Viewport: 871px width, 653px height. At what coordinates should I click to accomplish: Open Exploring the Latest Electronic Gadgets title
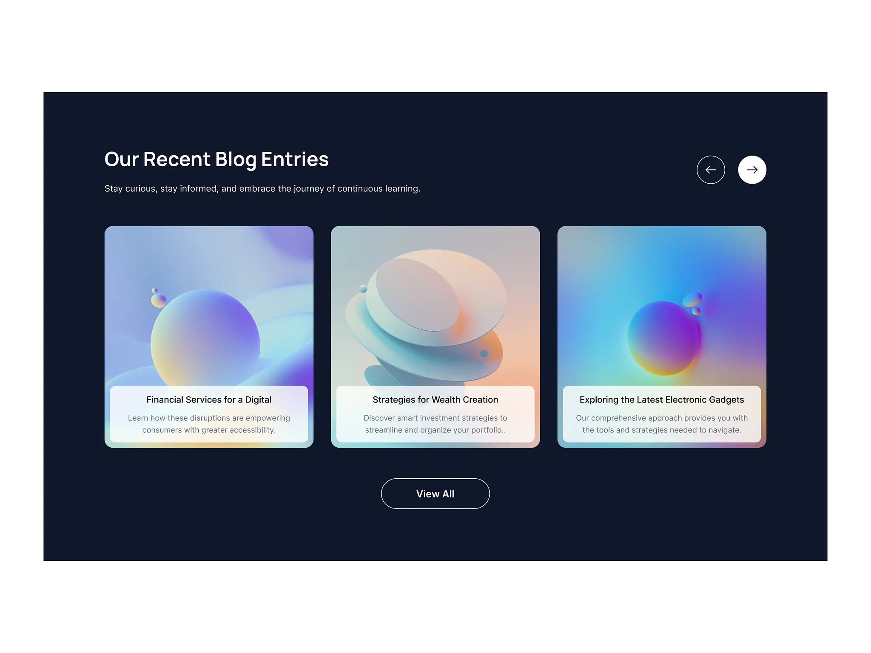662,400
